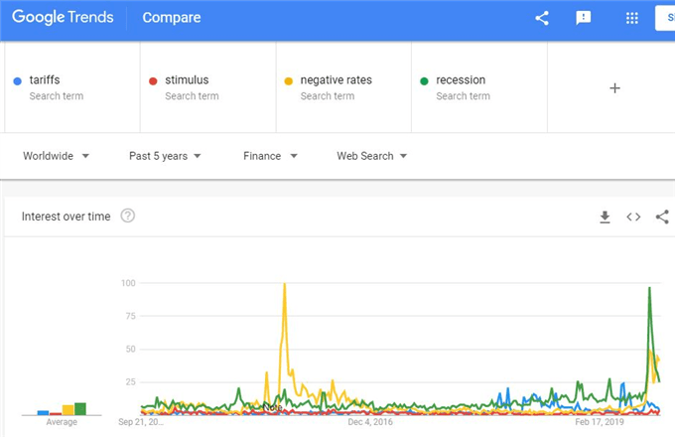This screenshot has height=437, width=675.
Task: Expand the Worldwide region dropdown
Action: click(56, 156)
